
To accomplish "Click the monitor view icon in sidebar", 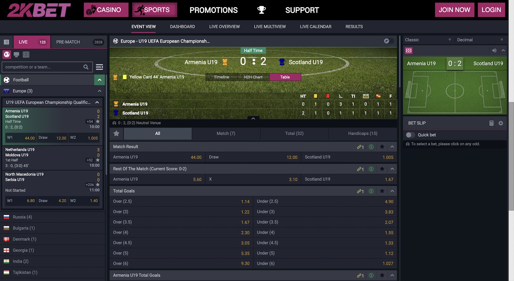I will [16, 54].
